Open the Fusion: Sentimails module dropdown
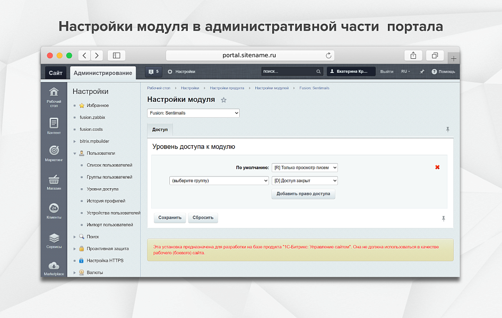Viewport: 502px width, 318px height. 193,113
